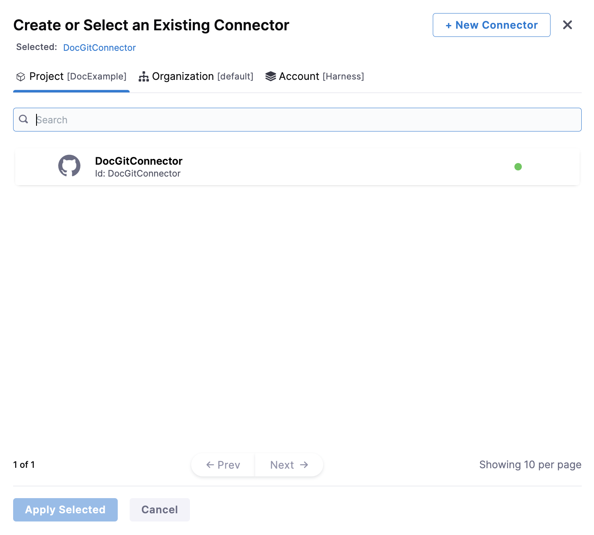The image size is (594, 535).
Task: Close the connector selection dialog
Action: (x=567, y=25)
